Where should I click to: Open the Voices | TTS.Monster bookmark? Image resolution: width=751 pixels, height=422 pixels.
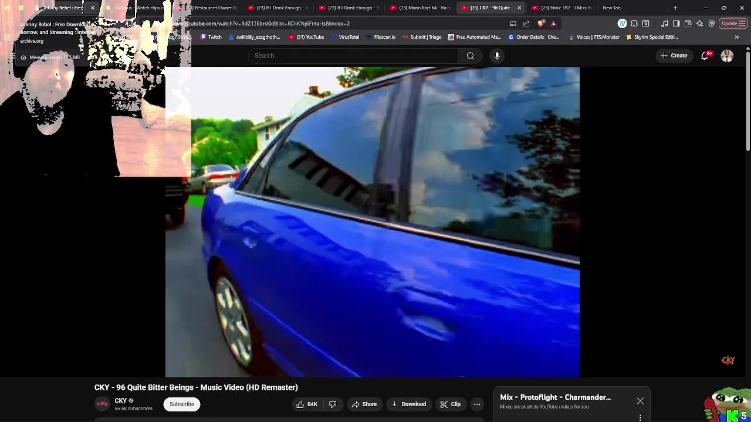(x=594, y=37)
